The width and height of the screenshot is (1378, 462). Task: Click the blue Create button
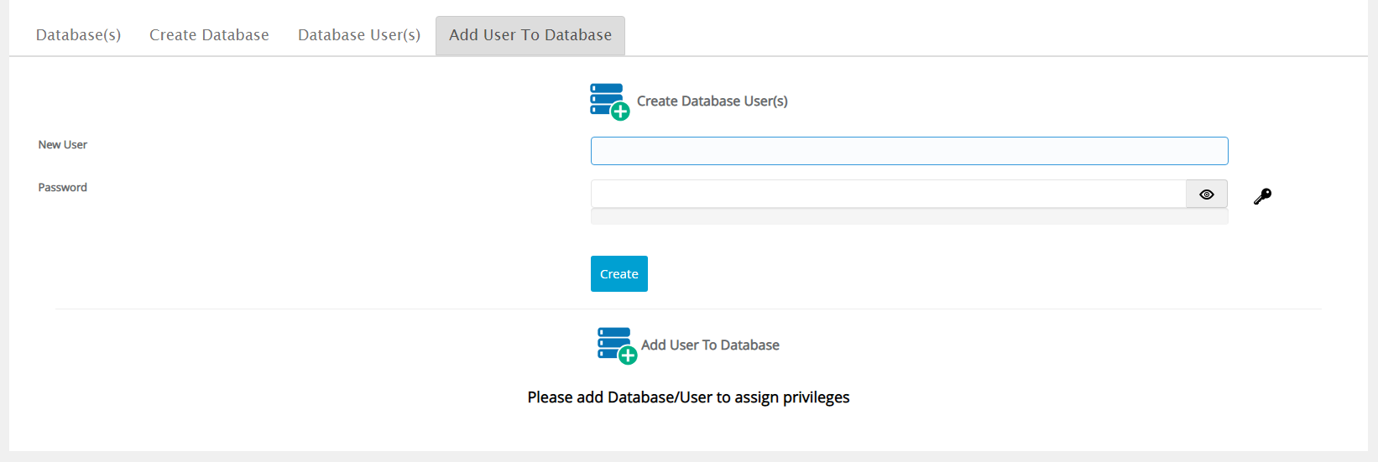point(619,273)
